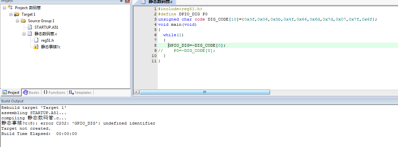The image size is (398, 147).
Task: Activate the 静态数码管.c editor tab
Action: 157,2
